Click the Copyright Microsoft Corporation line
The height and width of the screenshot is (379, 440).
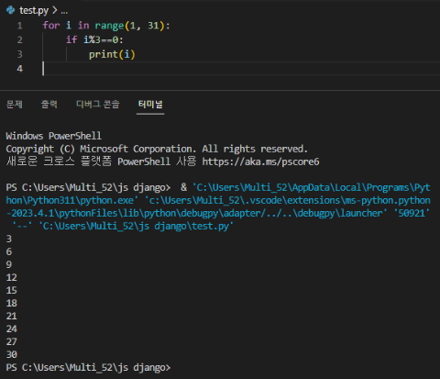click(x=157, y=149)
